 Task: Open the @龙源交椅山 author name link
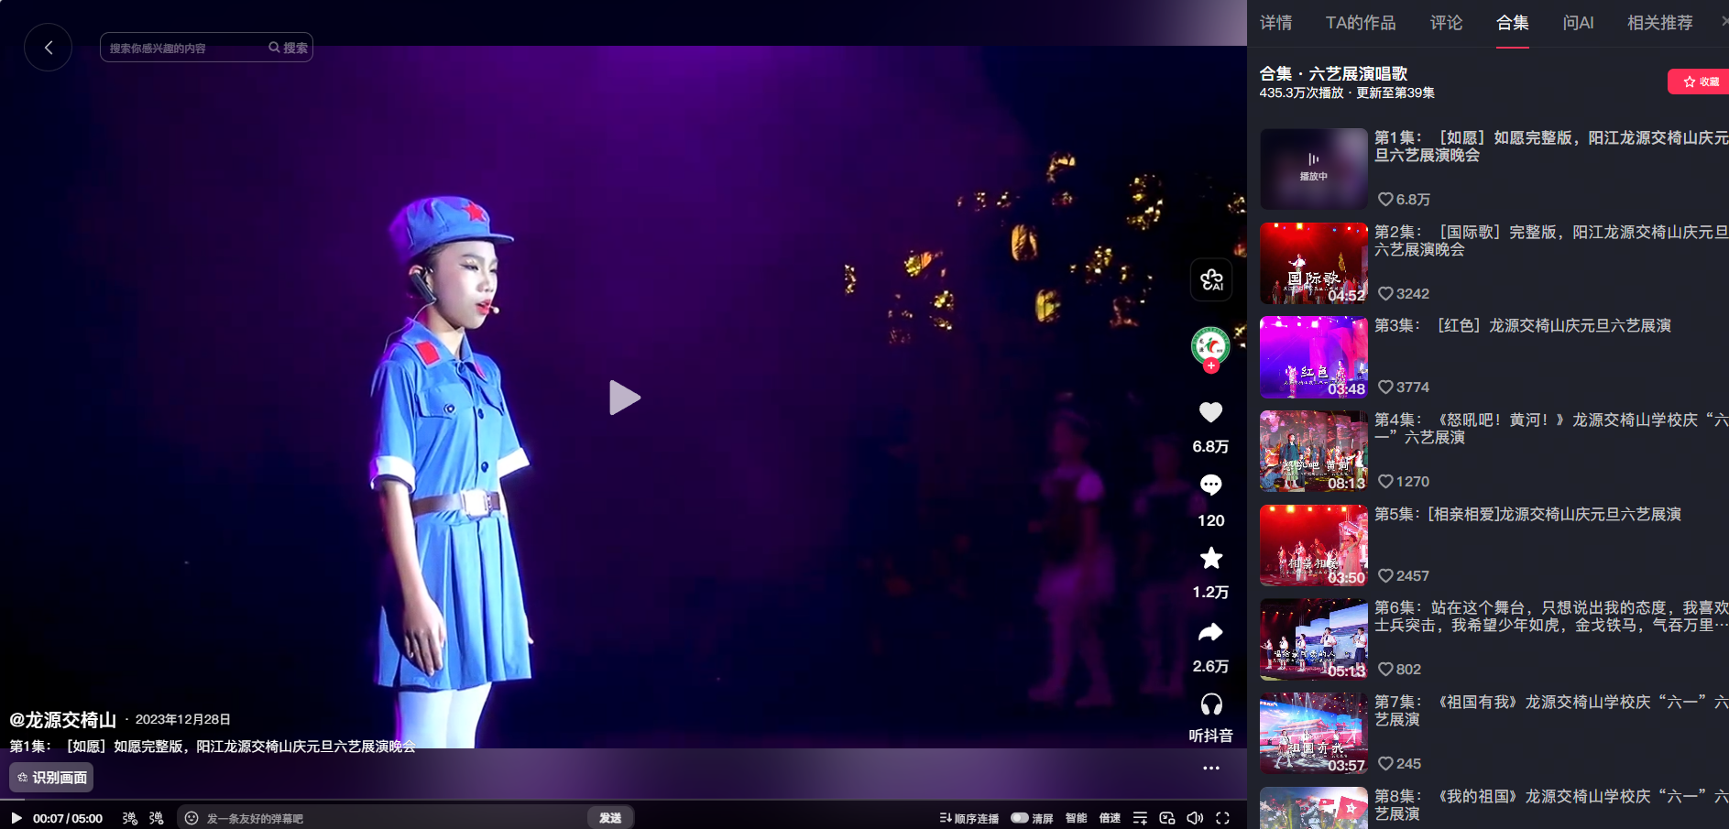point(63,720)
